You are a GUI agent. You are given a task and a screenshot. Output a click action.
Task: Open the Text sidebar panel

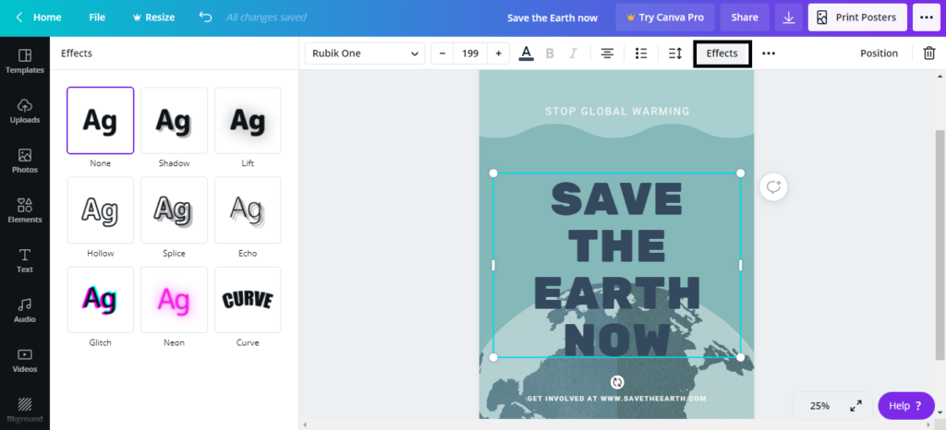25,261
